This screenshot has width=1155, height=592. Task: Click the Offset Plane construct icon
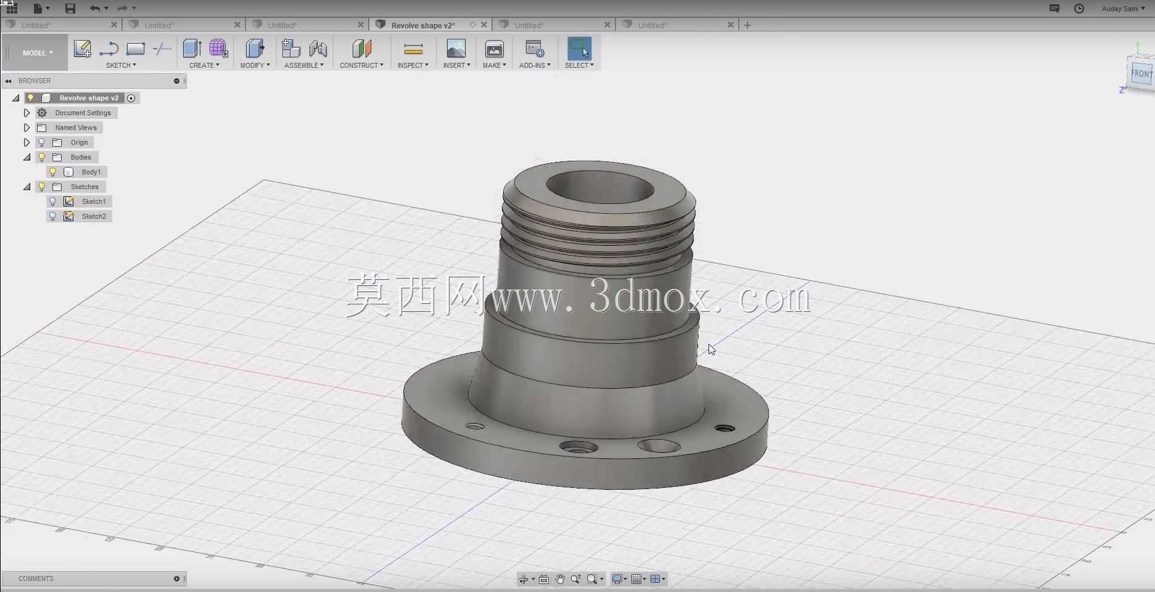tap(361, 49)
